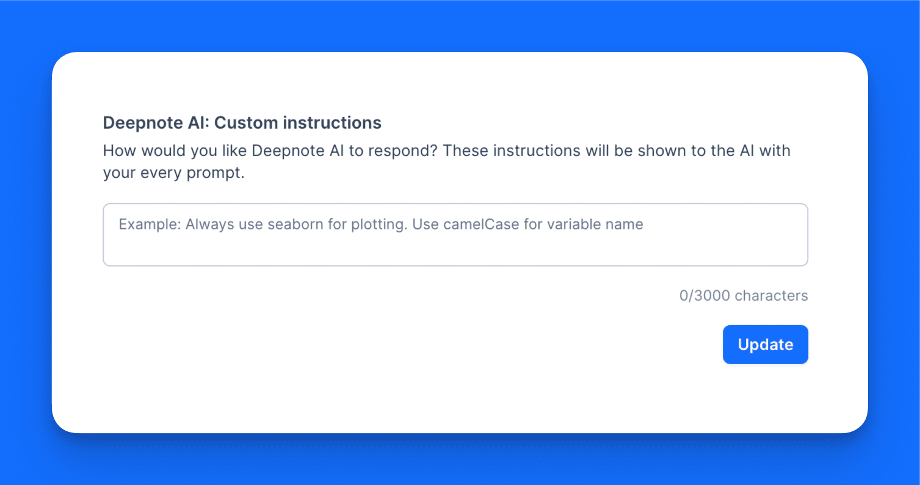The height and width of the screenshot is (485, 920).
Task: Click the description text about AI responses
Action: click(446, 161)
